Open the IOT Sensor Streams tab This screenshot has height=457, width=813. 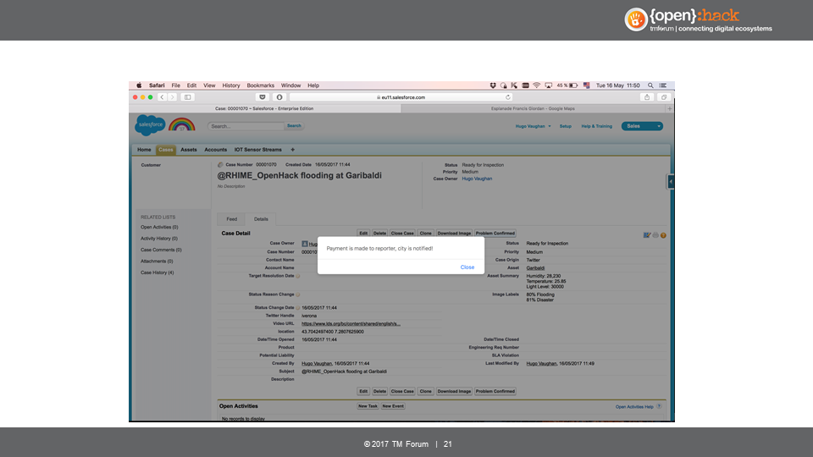[257, 150]
